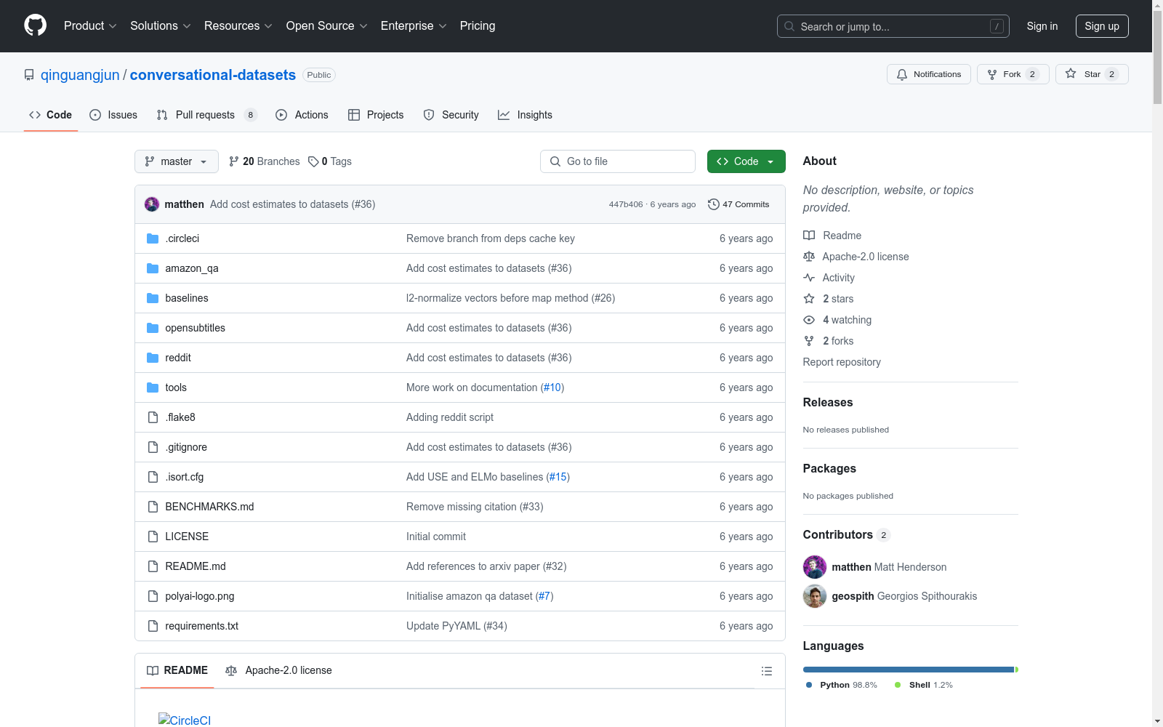Image resolution: width=1163 pixels, height=727 pixels.
Task: Click the Sign up button
Action: point(1102,26)
